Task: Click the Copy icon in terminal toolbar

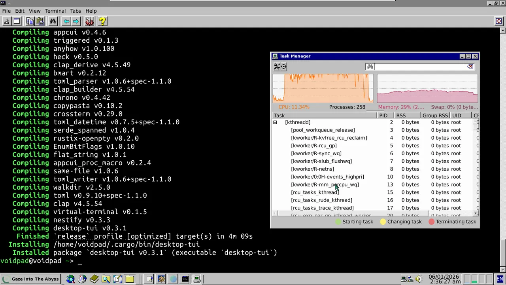Action: [x=30, y=21]
